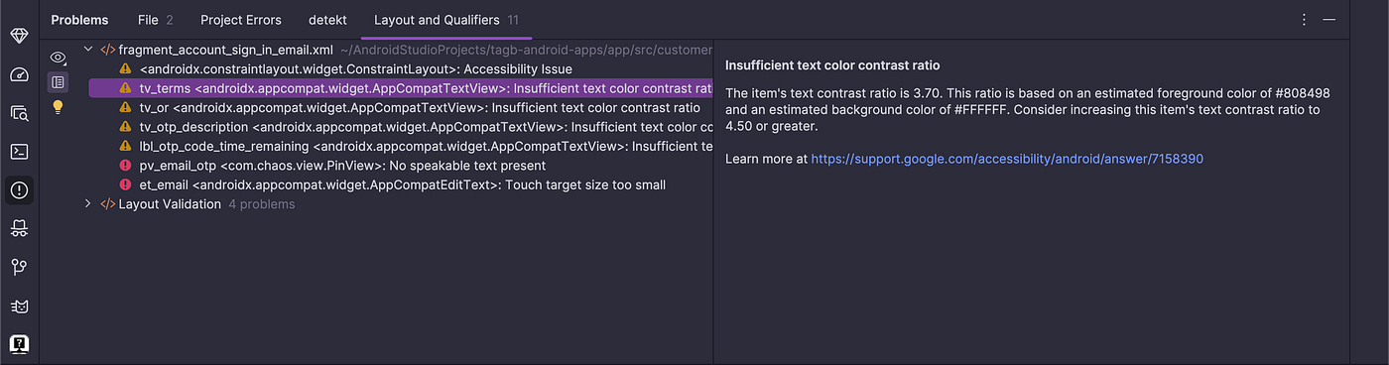
Task: Expand the Layout Validation node
Action: 87,204
